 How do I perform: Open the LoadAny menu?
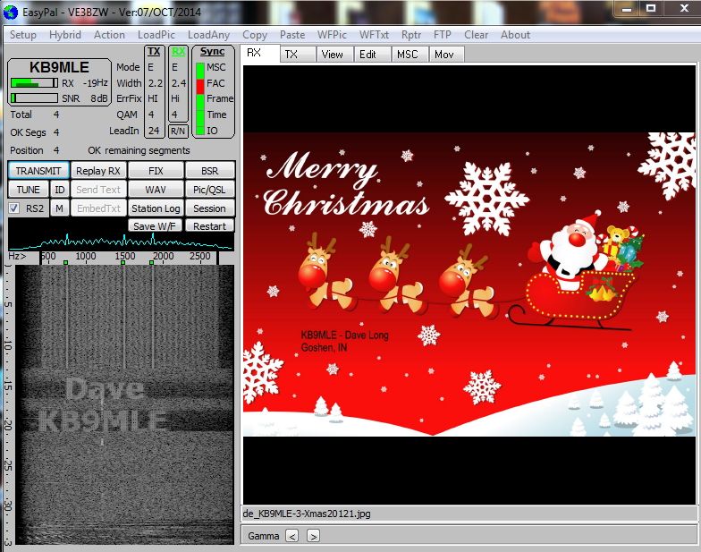209,35
